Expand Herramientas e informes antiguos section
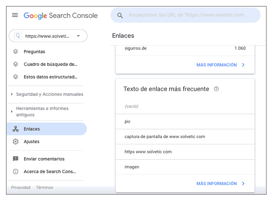Viewport: 272px width, 201px height. [x=12, y=112]
